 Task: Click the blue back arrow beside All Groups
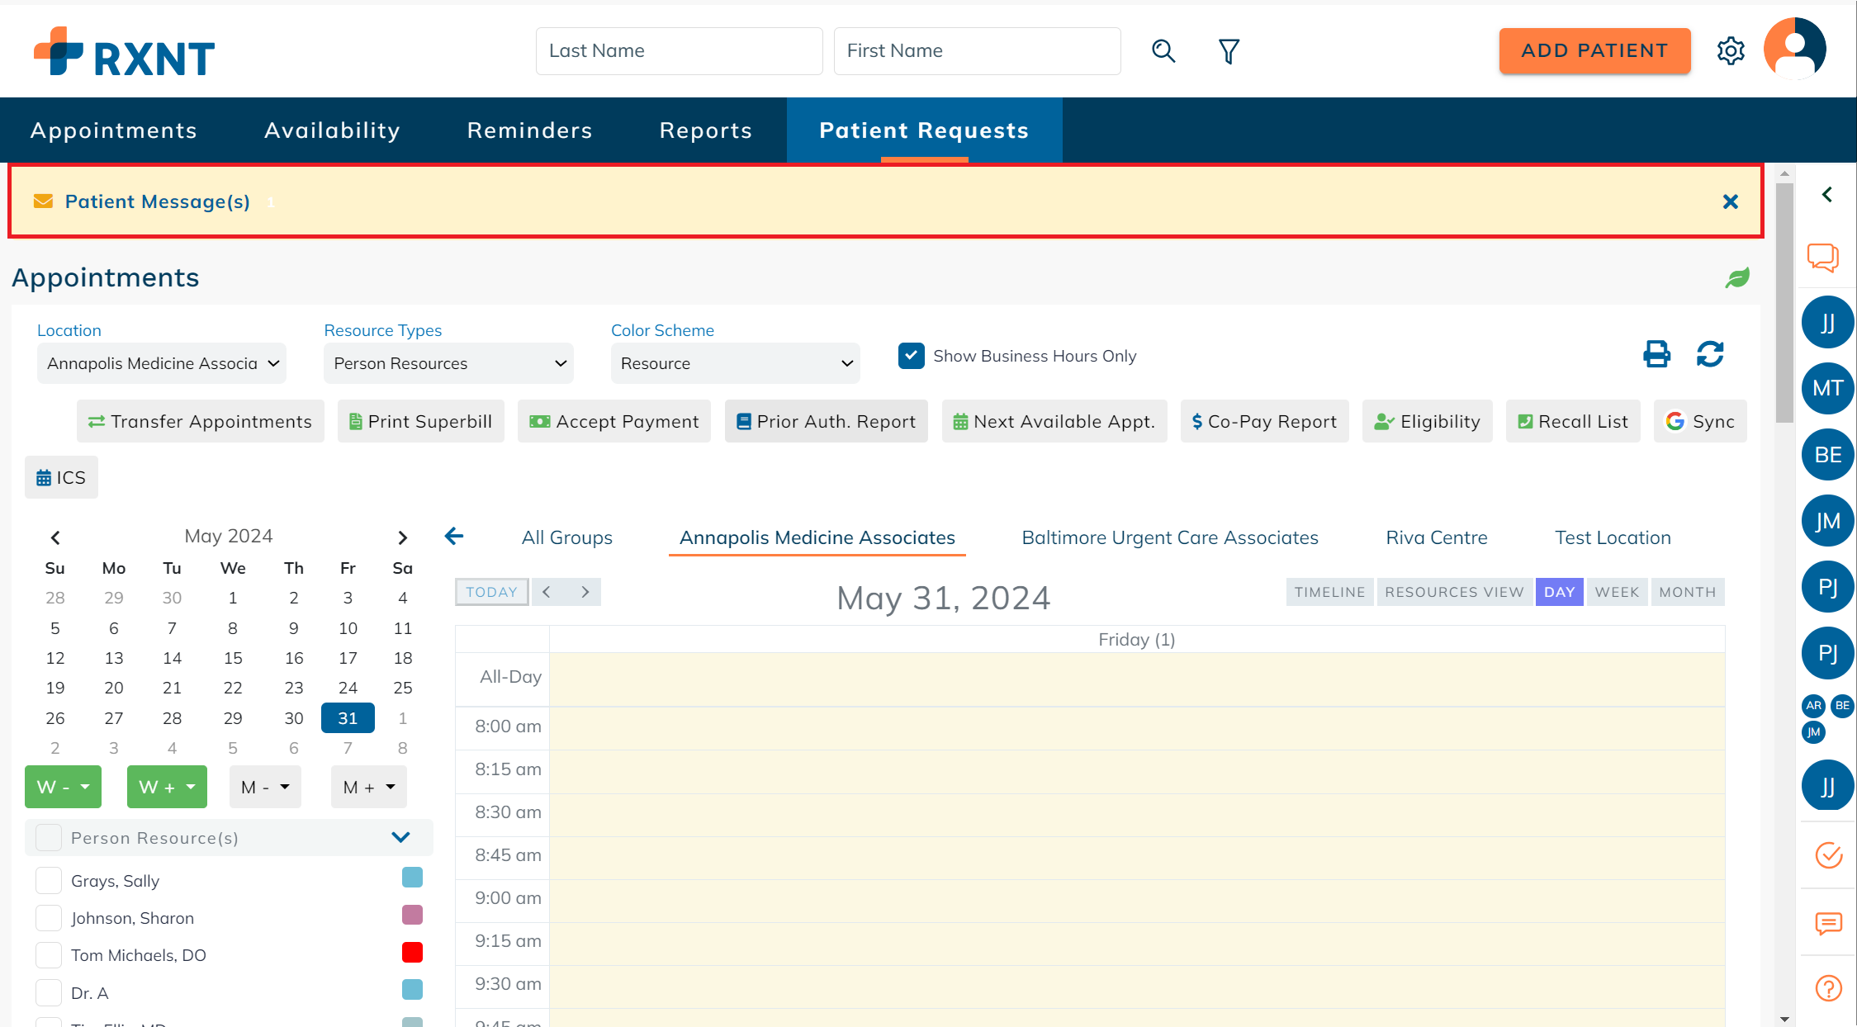point(454,537)
